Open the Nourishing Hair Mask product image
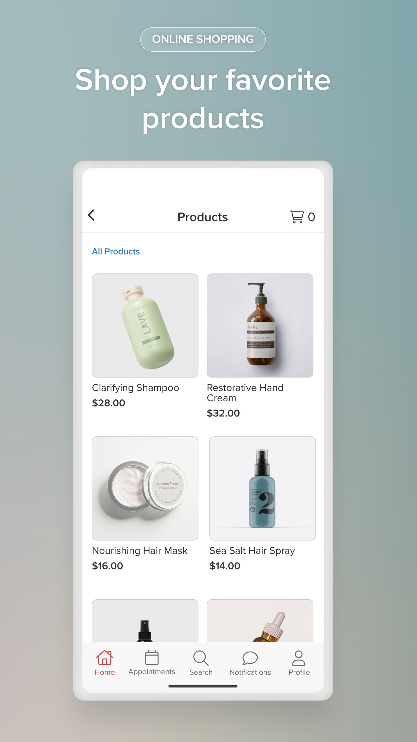 [145, 488]
